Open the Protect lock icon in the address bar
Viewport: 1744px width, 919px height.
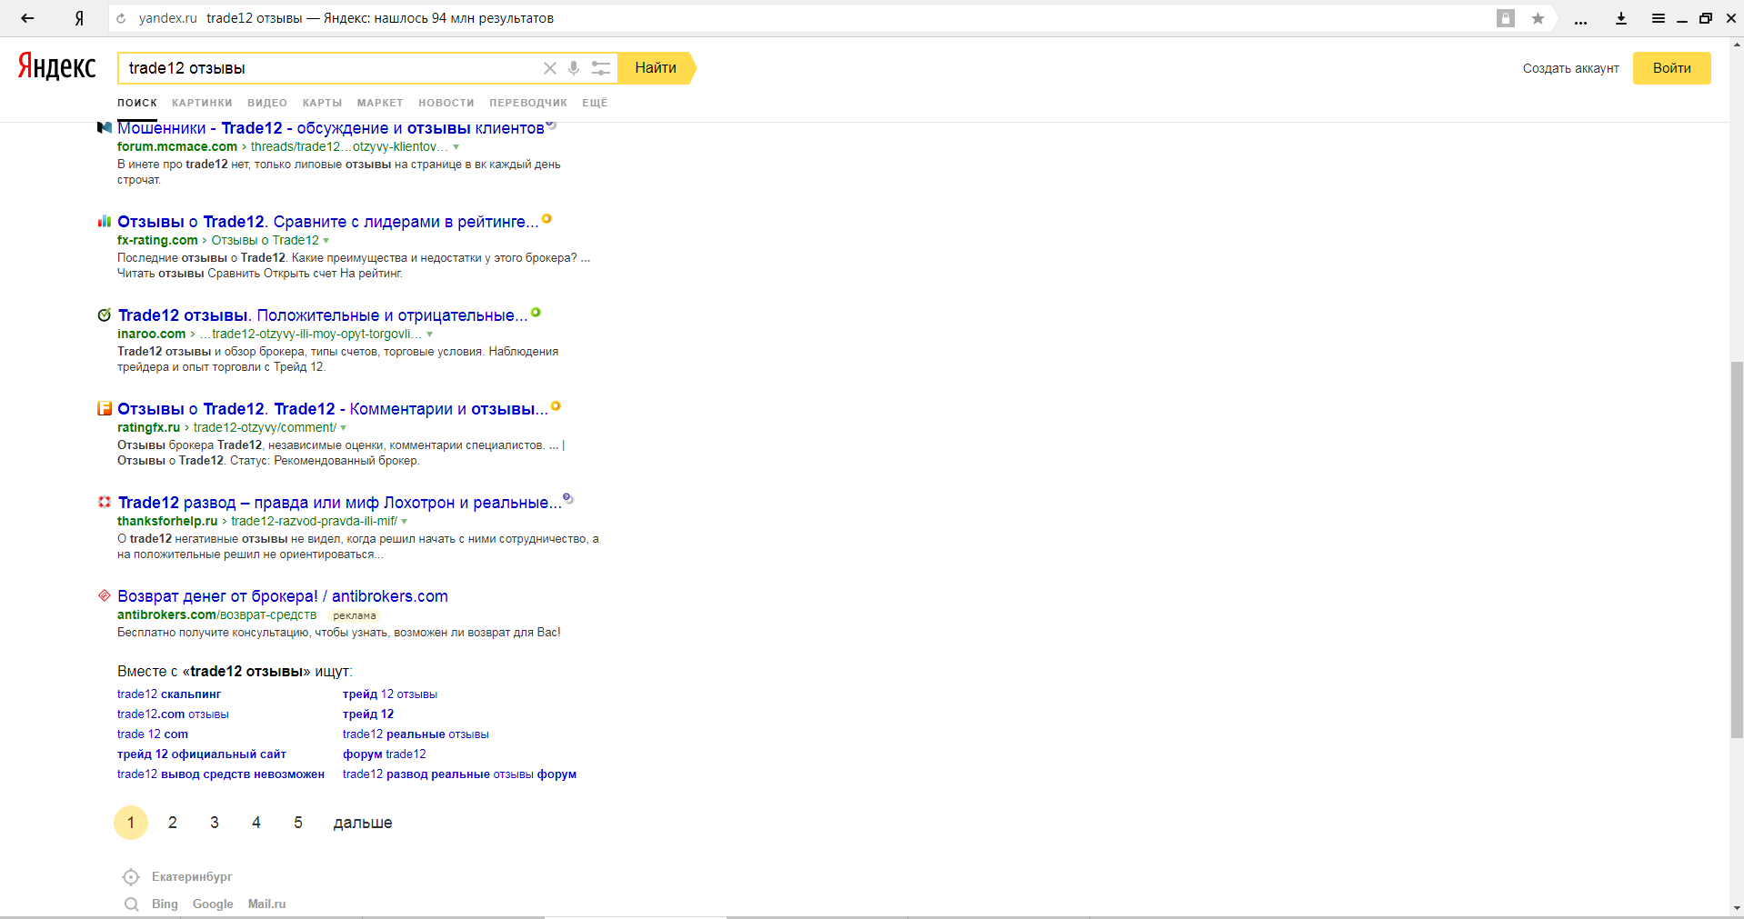click(1506, 18)
